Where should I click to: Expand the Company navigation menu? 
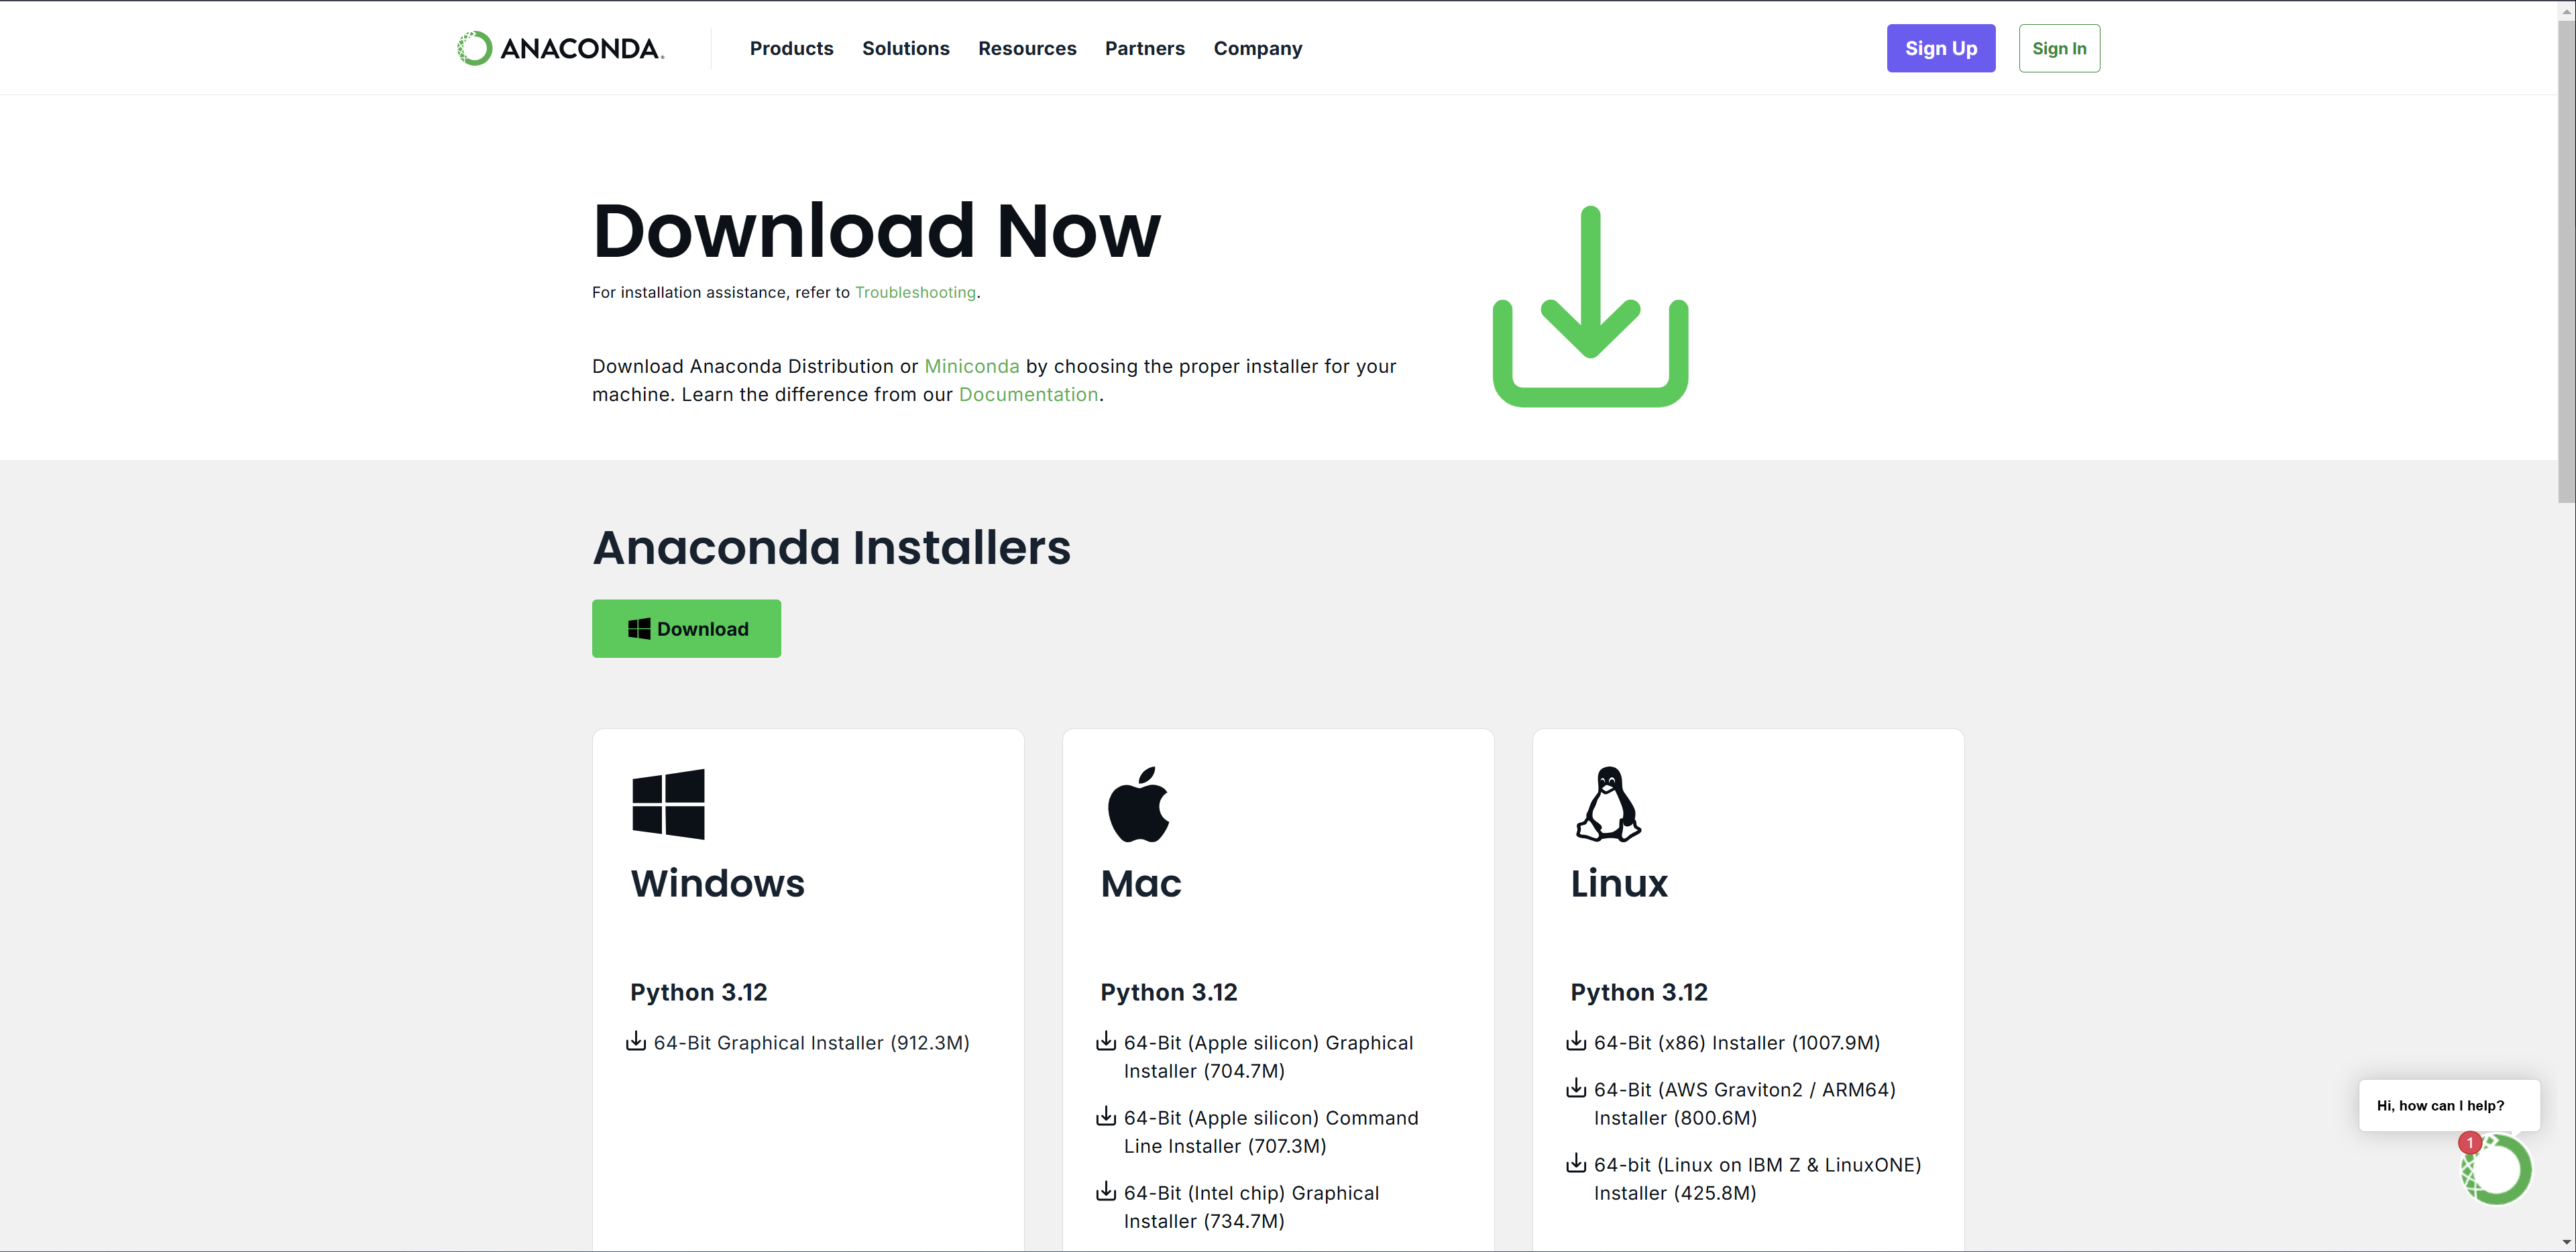(x=1258, y=48)
